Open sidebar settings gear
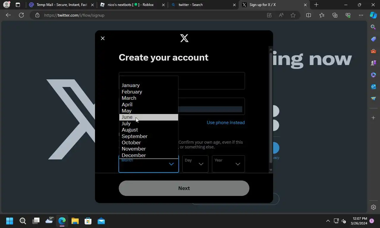The height and width of the screenshot is (228, 380). tap(373, 207)
